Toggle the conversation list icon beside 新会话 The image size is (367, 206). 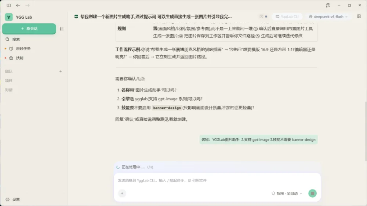pos(62,29)
